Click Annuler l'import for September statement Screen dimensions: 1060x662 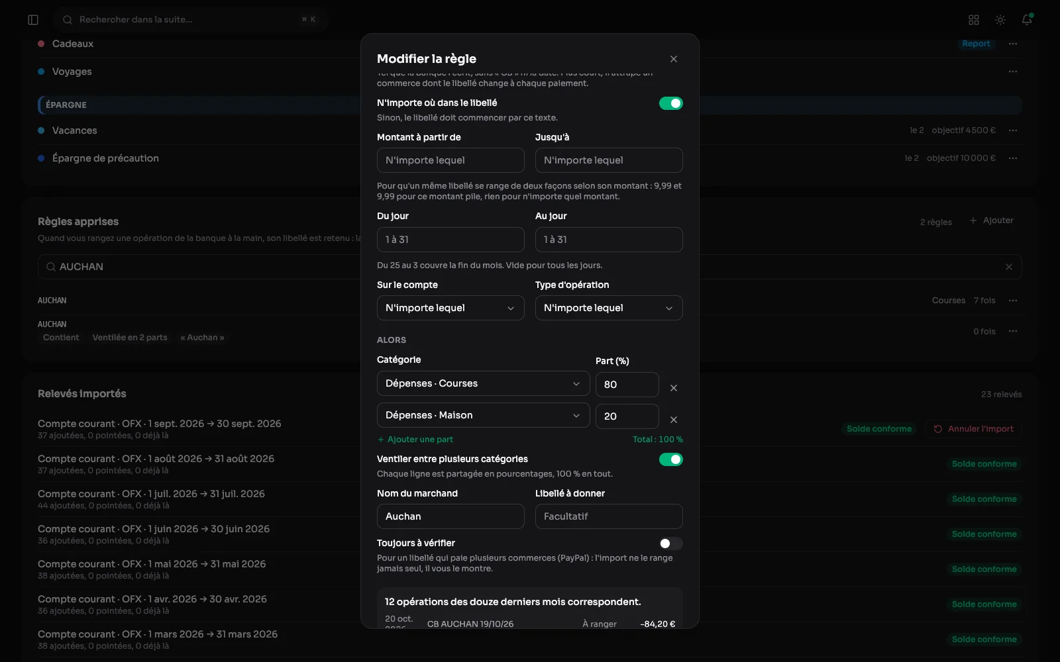click(x=974, y=429)
